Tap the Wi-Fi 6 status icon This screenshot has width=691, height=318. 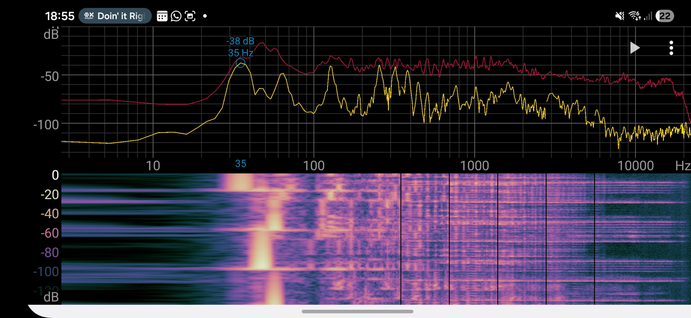(634, 16)
